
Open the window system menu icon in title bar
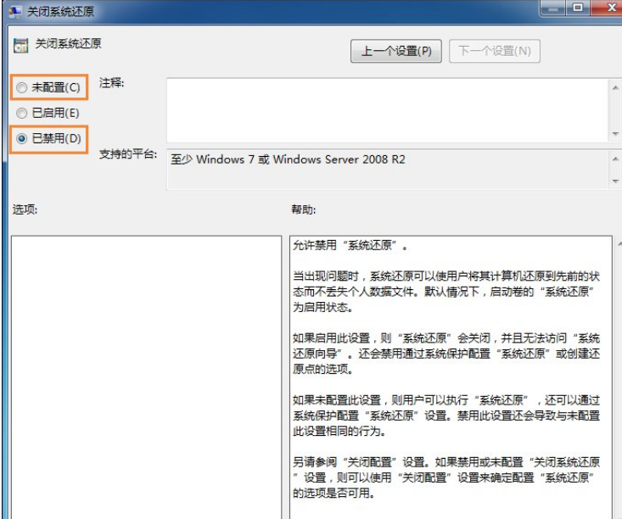point(15,11)
